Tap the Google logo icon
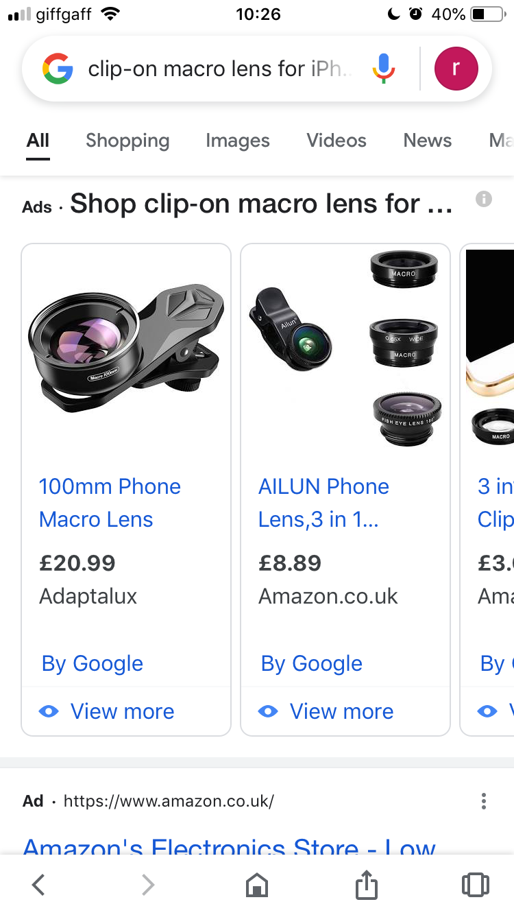Screen dimensions: 514x915 coord(58,69)
